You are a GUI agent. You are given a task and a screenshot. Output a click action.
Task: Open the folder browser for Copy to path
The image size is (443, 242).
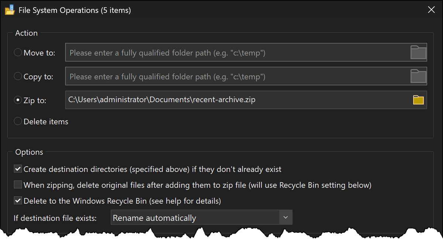pyautogui.click(x=418, y=76)
